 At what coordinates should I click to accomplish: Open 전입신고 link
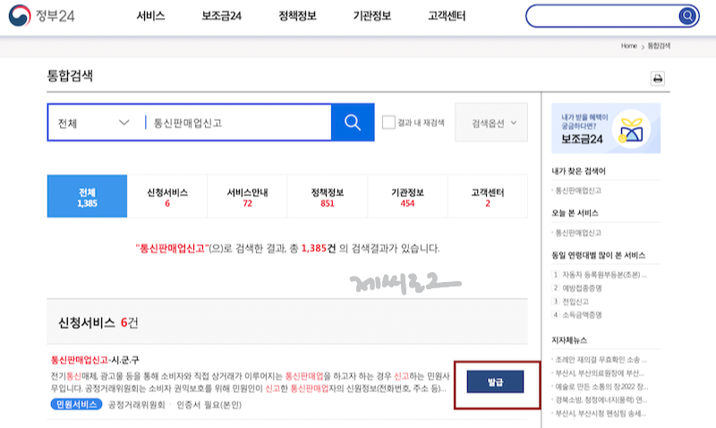pos(575,302)
